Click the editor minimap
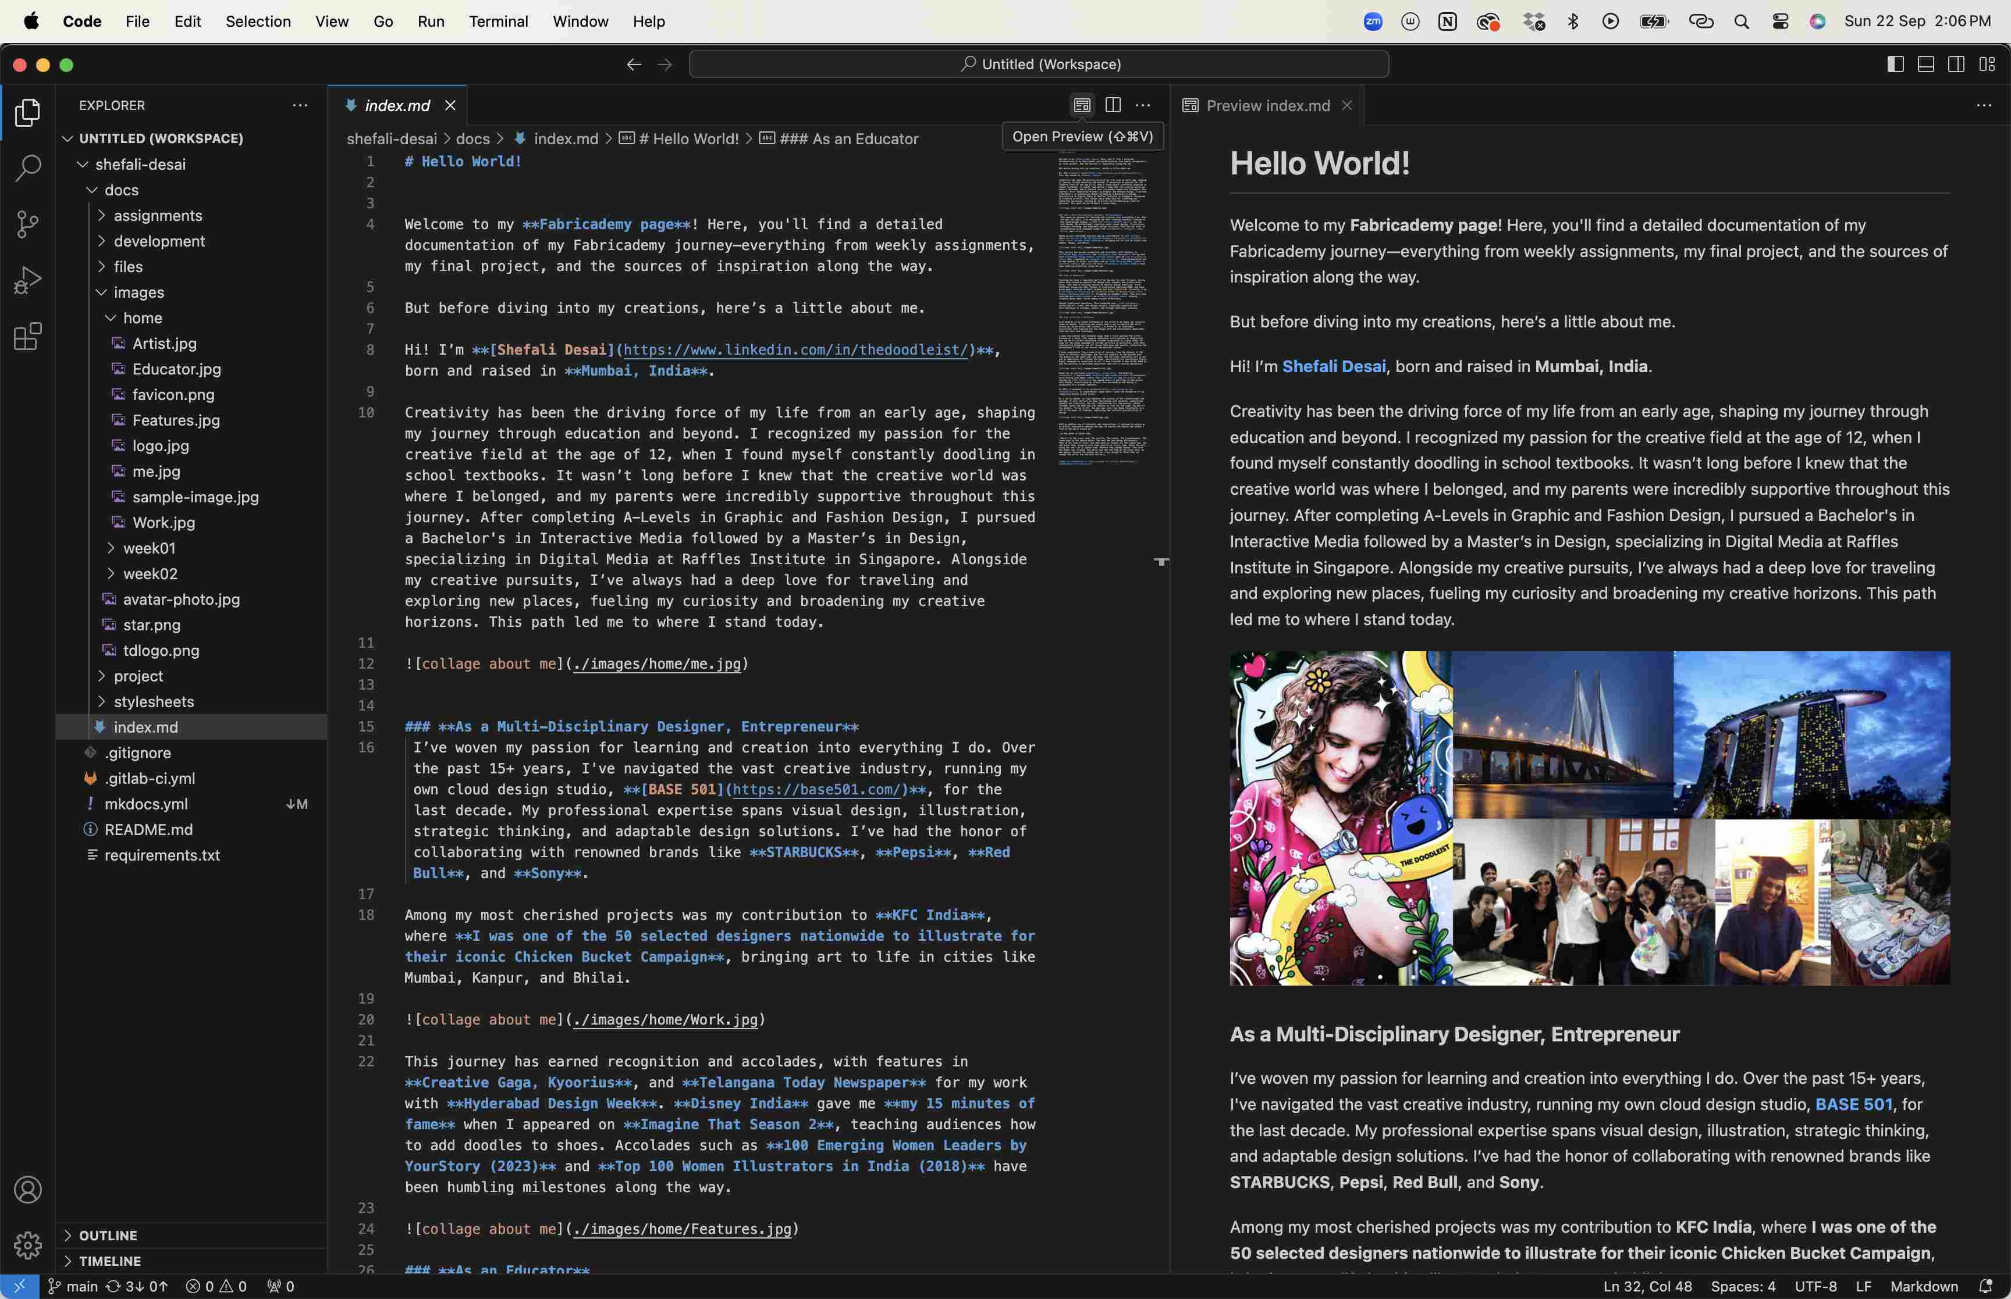The image size is (2011, 1299). click(1103, 308)
